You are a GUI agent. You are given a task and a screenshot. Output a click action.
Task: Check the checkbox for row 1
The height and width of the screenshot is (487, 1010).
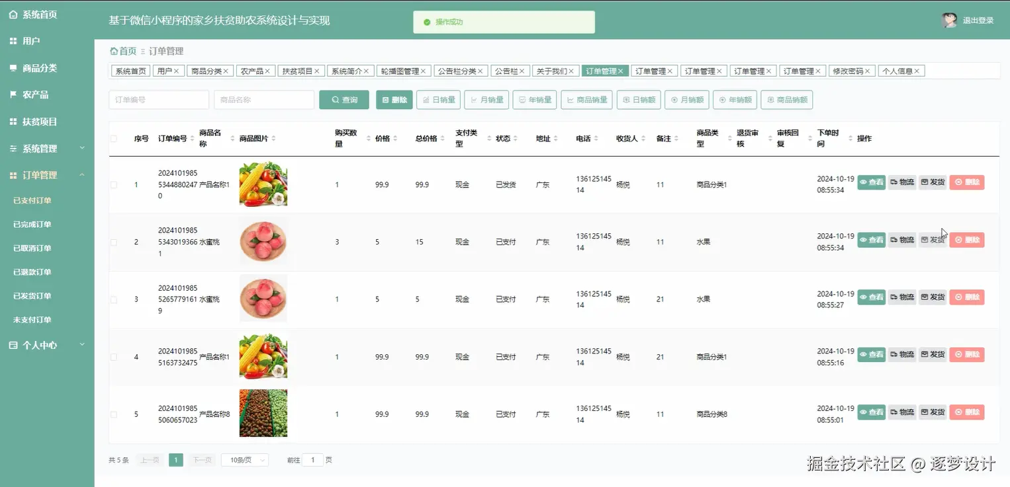point(114,185)
